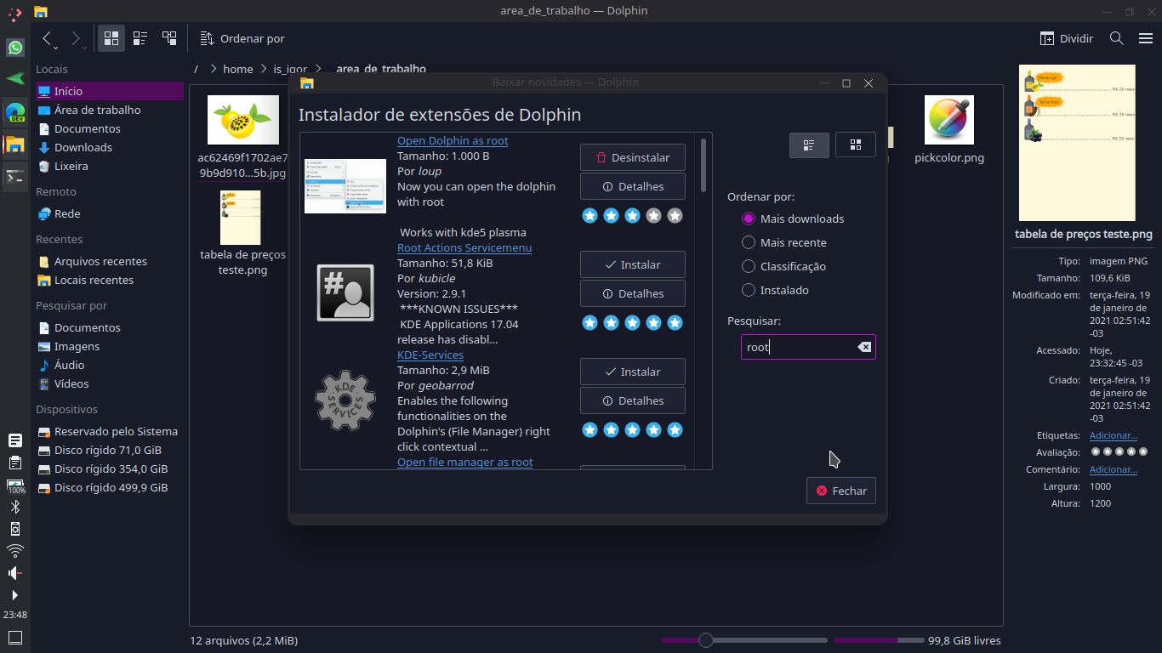This screenshot has height=653, width=1162.
Task: Open Dolphin search magnifier
Action: (1117, 38)
